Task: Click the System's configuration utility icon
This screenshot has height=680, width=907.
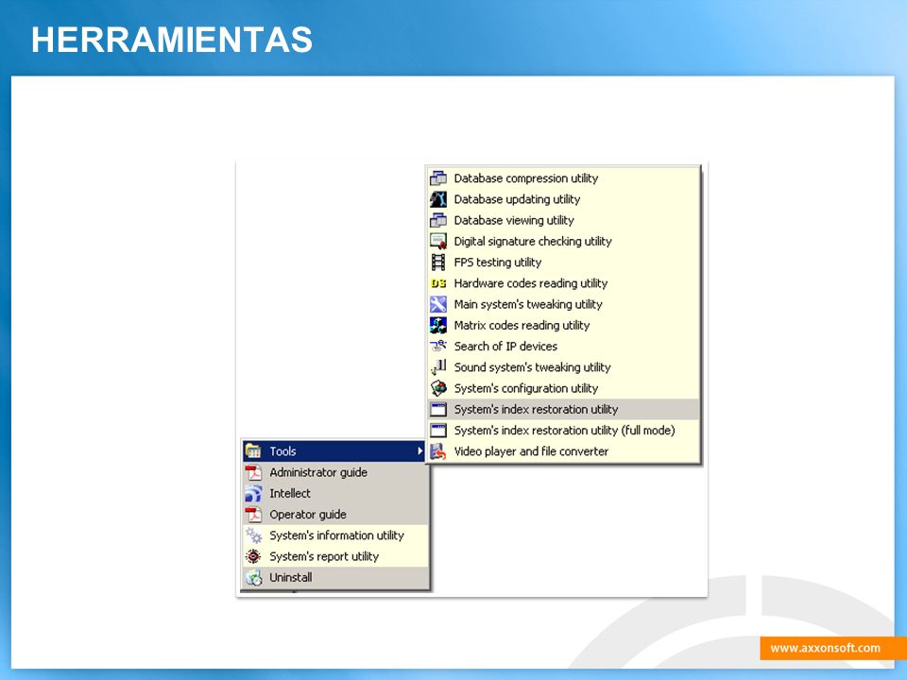Action: 438,388
